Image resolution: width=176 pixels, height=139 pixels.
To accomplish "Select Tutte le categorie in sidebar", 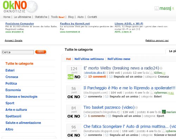I will (x=19, y=64).
